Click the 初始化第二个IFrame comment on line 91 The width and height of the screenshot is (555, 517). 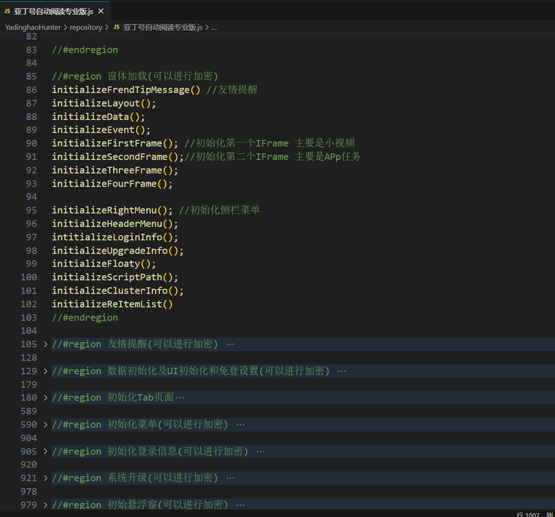coord(272,157)
